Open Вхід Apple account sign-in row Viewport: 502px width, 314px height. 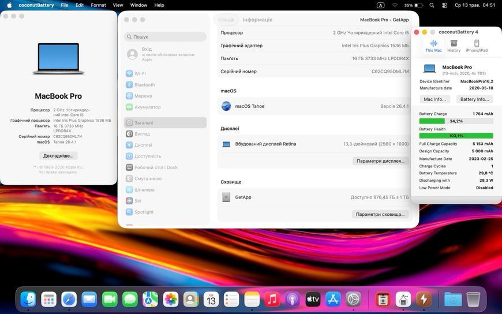pos(165,54)
